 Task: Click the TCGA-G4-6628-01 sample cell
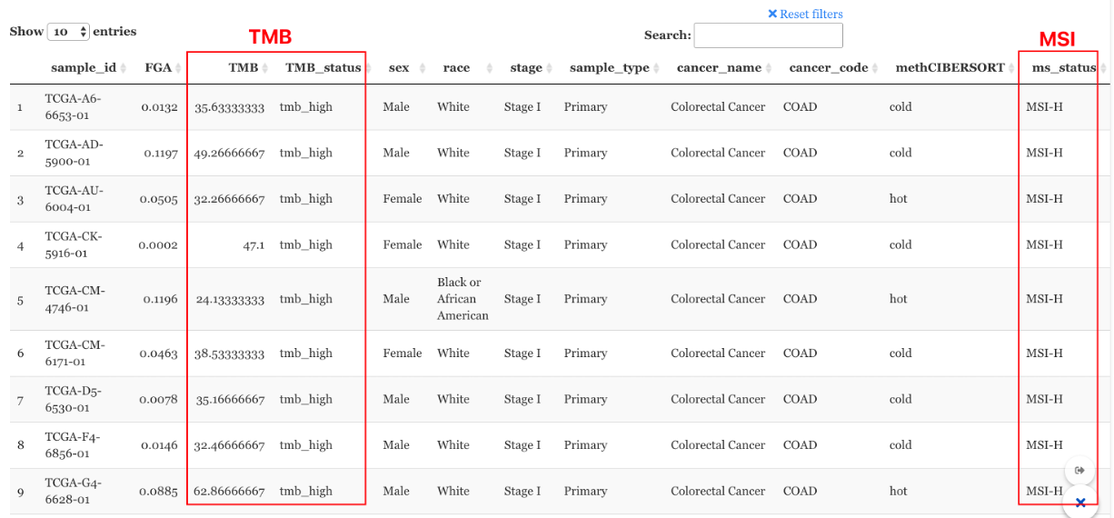(x=73, y=491)
